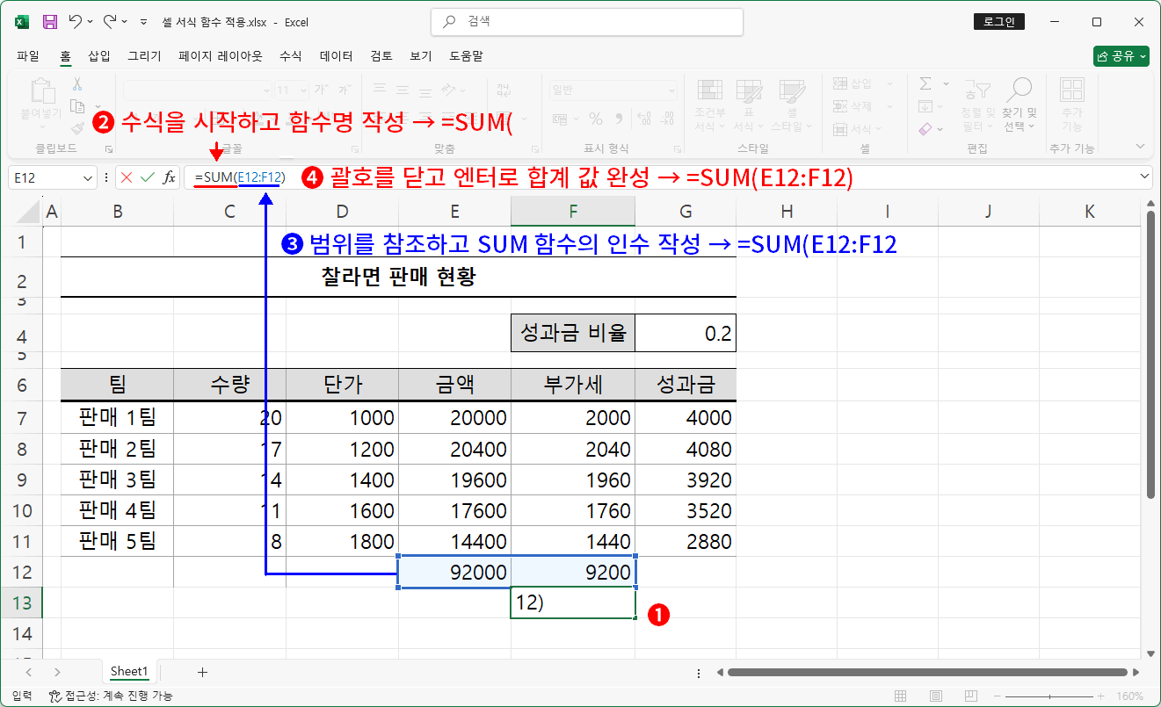The height and width of the screenshot is (707, 1161).
Task: Click the Cut scissors icon
Action: pyautogui.click(x=76, y=85)
